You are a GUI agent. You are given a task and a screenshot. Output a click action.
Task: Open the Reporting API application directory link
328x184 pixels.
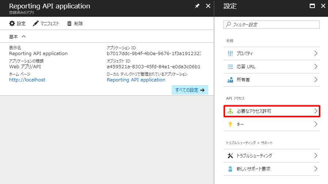(136, 80)
